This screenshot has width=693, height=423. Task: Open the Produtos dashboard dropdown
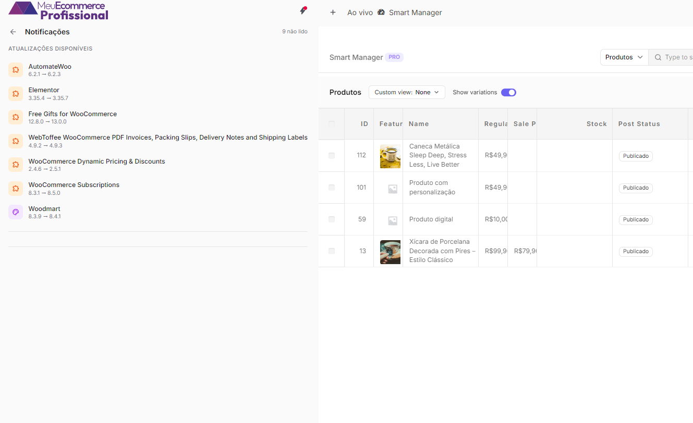pyautogui.click(x=624, y=57)
